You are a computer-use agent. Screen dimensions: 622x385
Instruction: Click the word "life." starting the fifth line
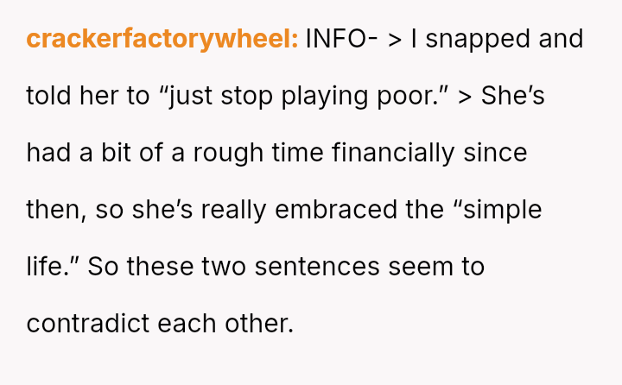pos(51,267)
